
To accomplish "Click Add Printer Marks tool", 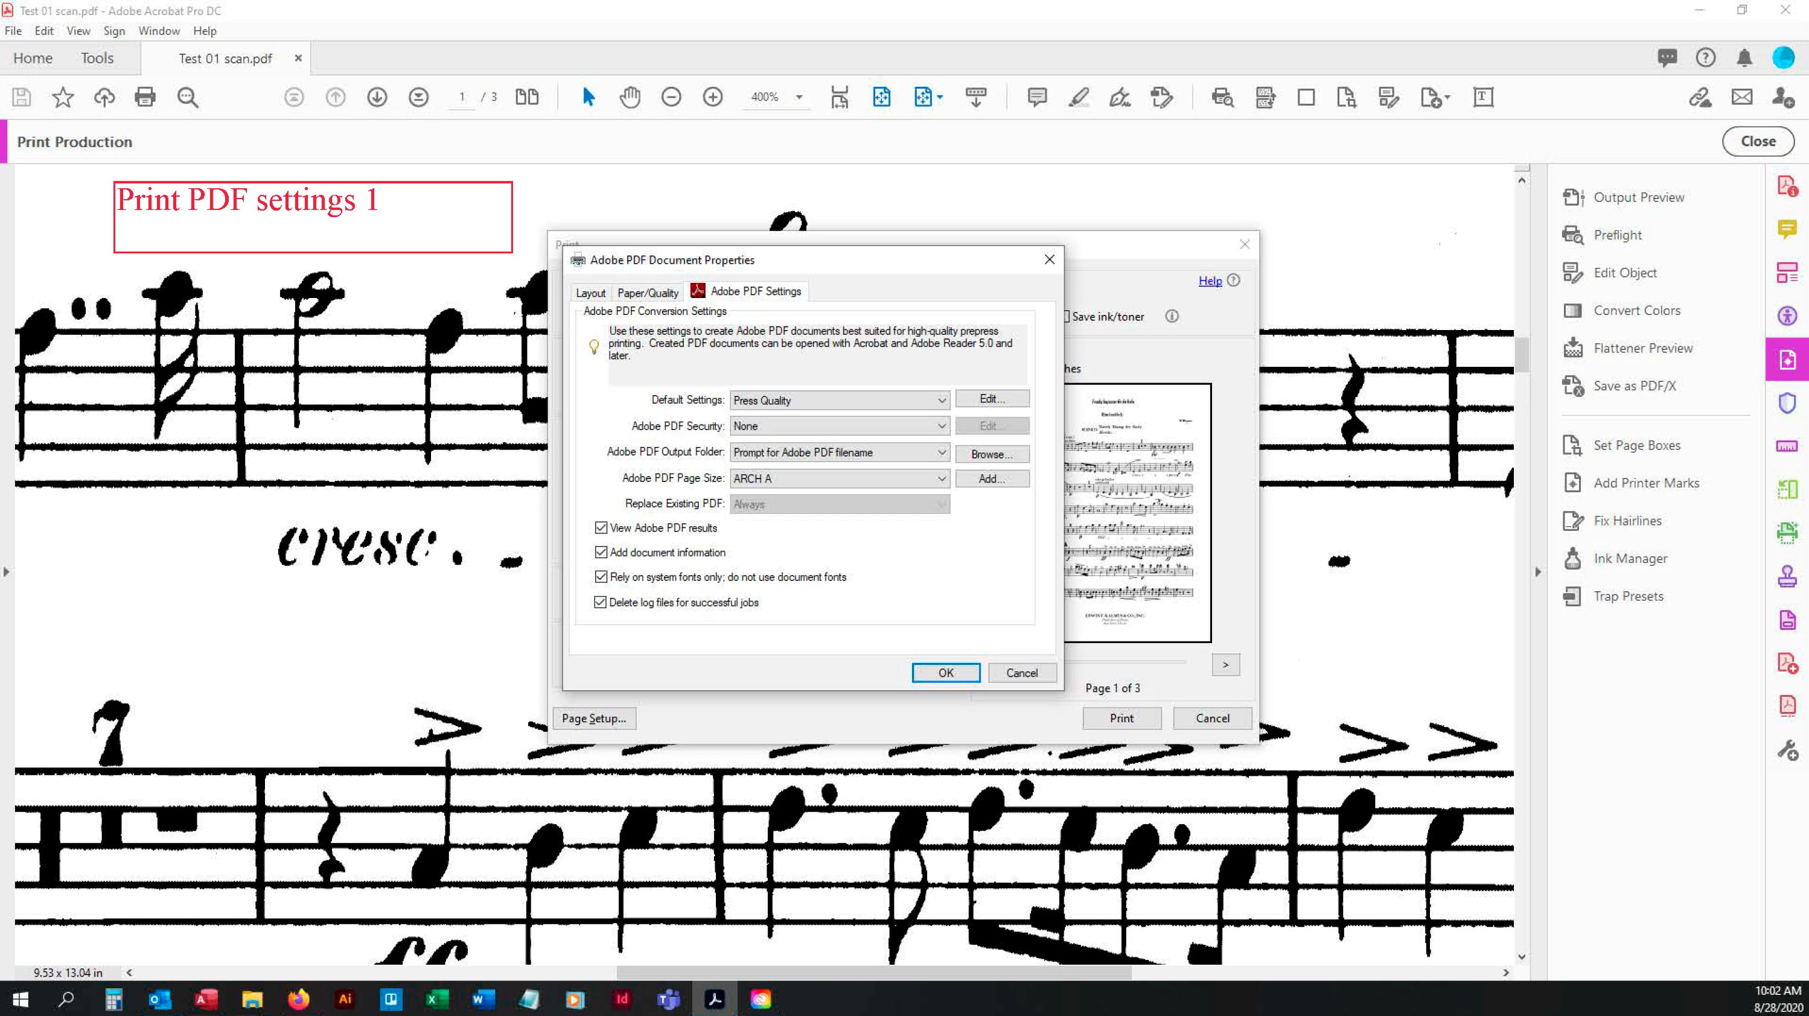I will point(1646,483).
